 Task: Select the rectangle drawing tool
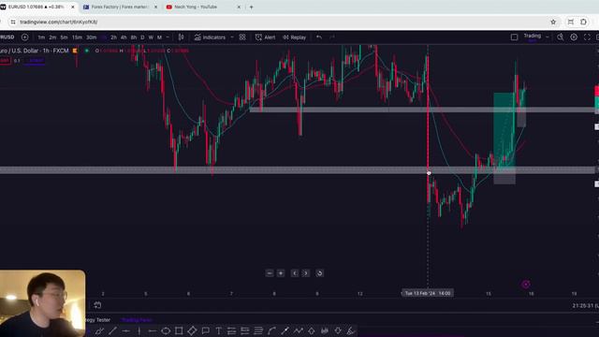pyautogui.click(x=179, y=330)
